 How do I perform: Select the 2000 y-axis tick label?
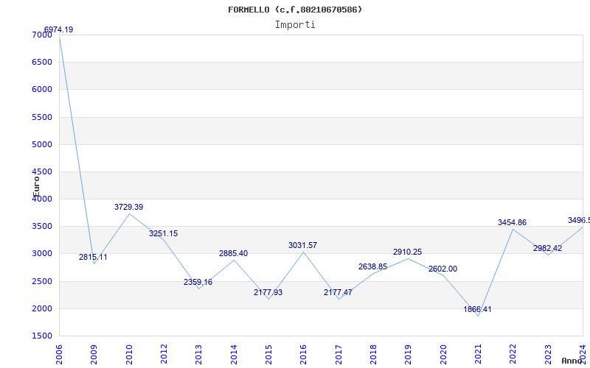42,308
